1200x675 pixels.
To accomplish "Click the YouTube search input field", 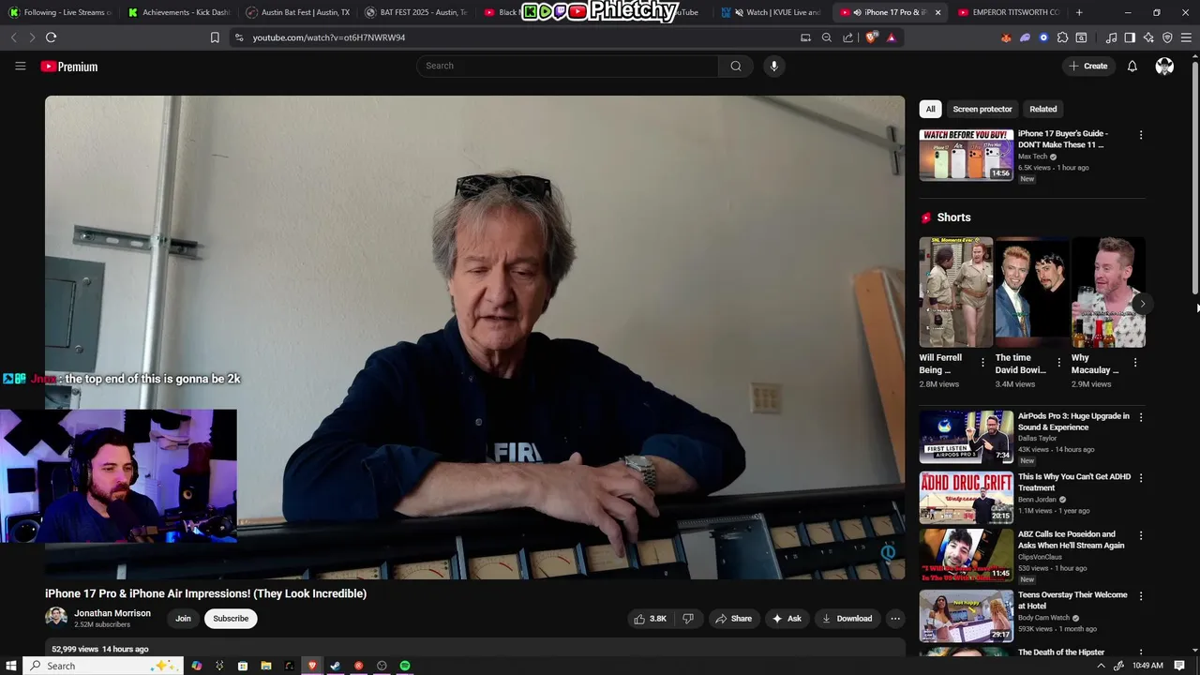I will click(x=567, y=66).
